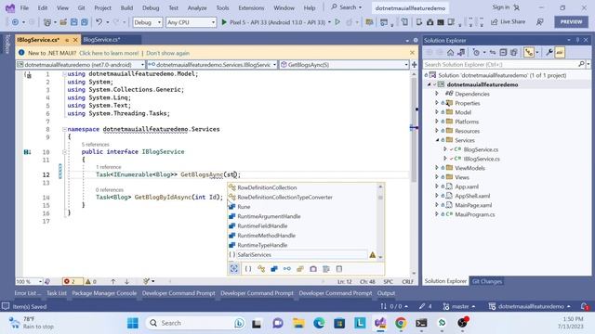This screenshot has width=595, height=334.
Task: Click Pending Changes Filter clock icon
Action: (x=476, y=52)
